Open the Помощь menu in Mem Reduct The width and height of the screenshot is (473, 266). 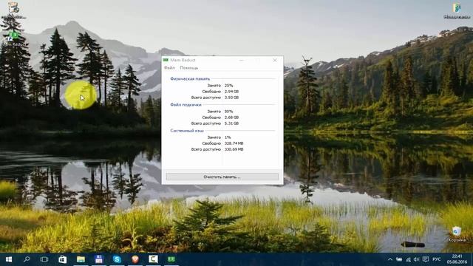(x=189, y=68)
